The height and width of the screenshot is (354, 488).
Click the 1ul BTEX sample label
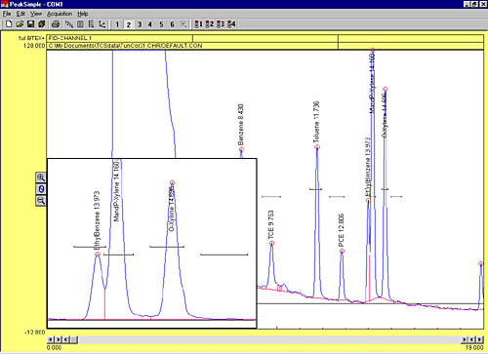coord(31,38)
